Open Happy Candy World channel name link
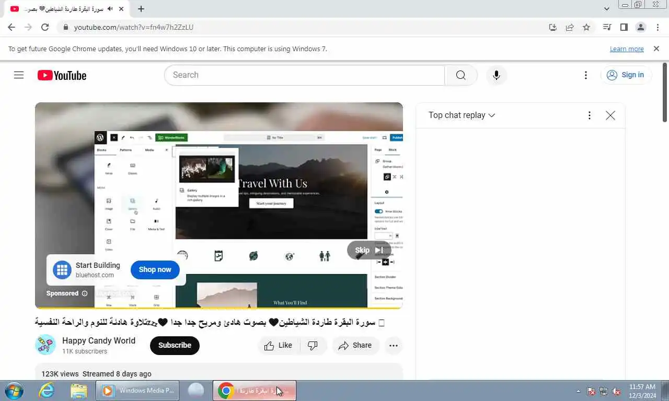 pyautogui.click(x=99, y=340)
